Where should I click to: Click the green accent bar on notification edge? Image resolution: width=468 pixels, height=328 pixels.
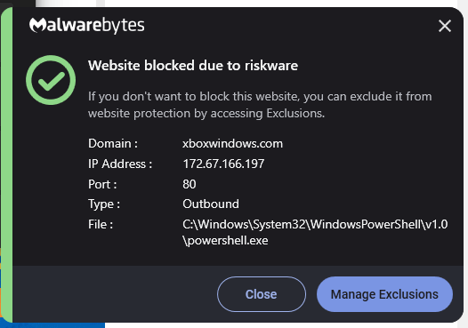click(x=6, y=164)
